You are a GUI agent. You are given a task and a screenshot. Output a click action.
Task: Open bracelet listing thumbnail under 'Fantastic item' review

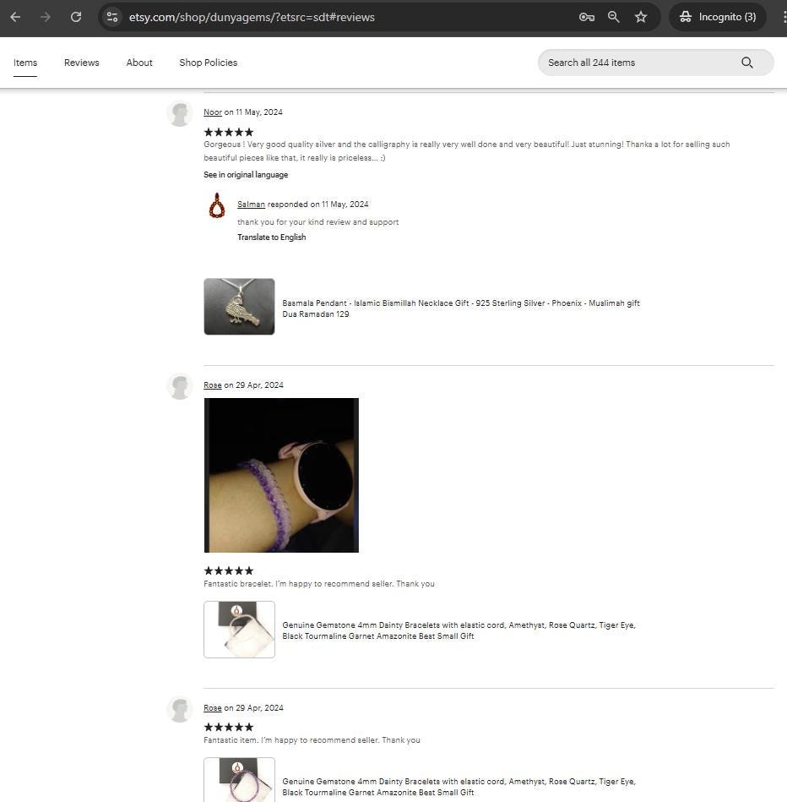239,779
